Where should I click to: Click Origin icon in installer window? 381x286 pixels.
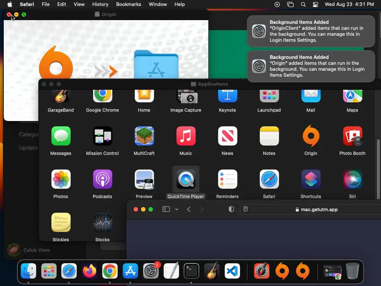coord(56,63)
